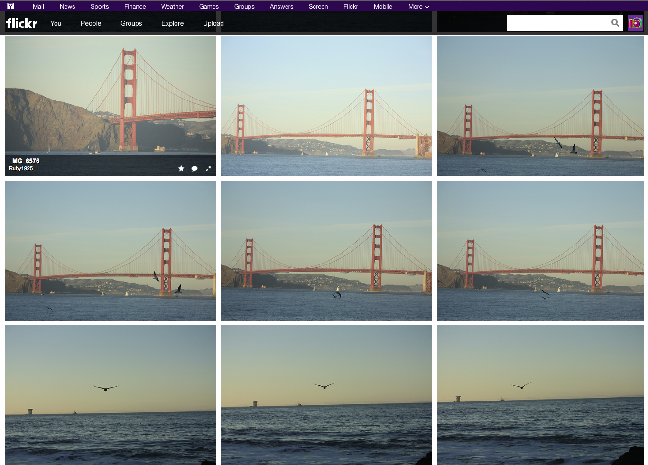Expand _MG_6576 photo to lightbox view
This screenshot has height=465, width=648.
click(x=208, y=168)
